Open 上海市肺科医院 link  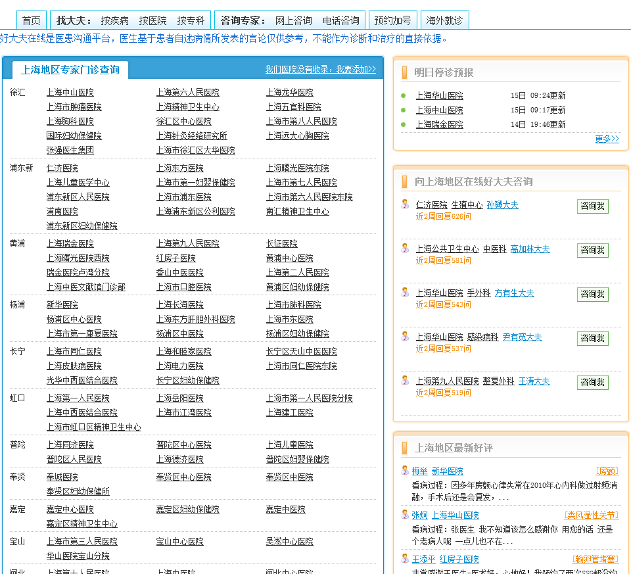click(x=294, y=305)
